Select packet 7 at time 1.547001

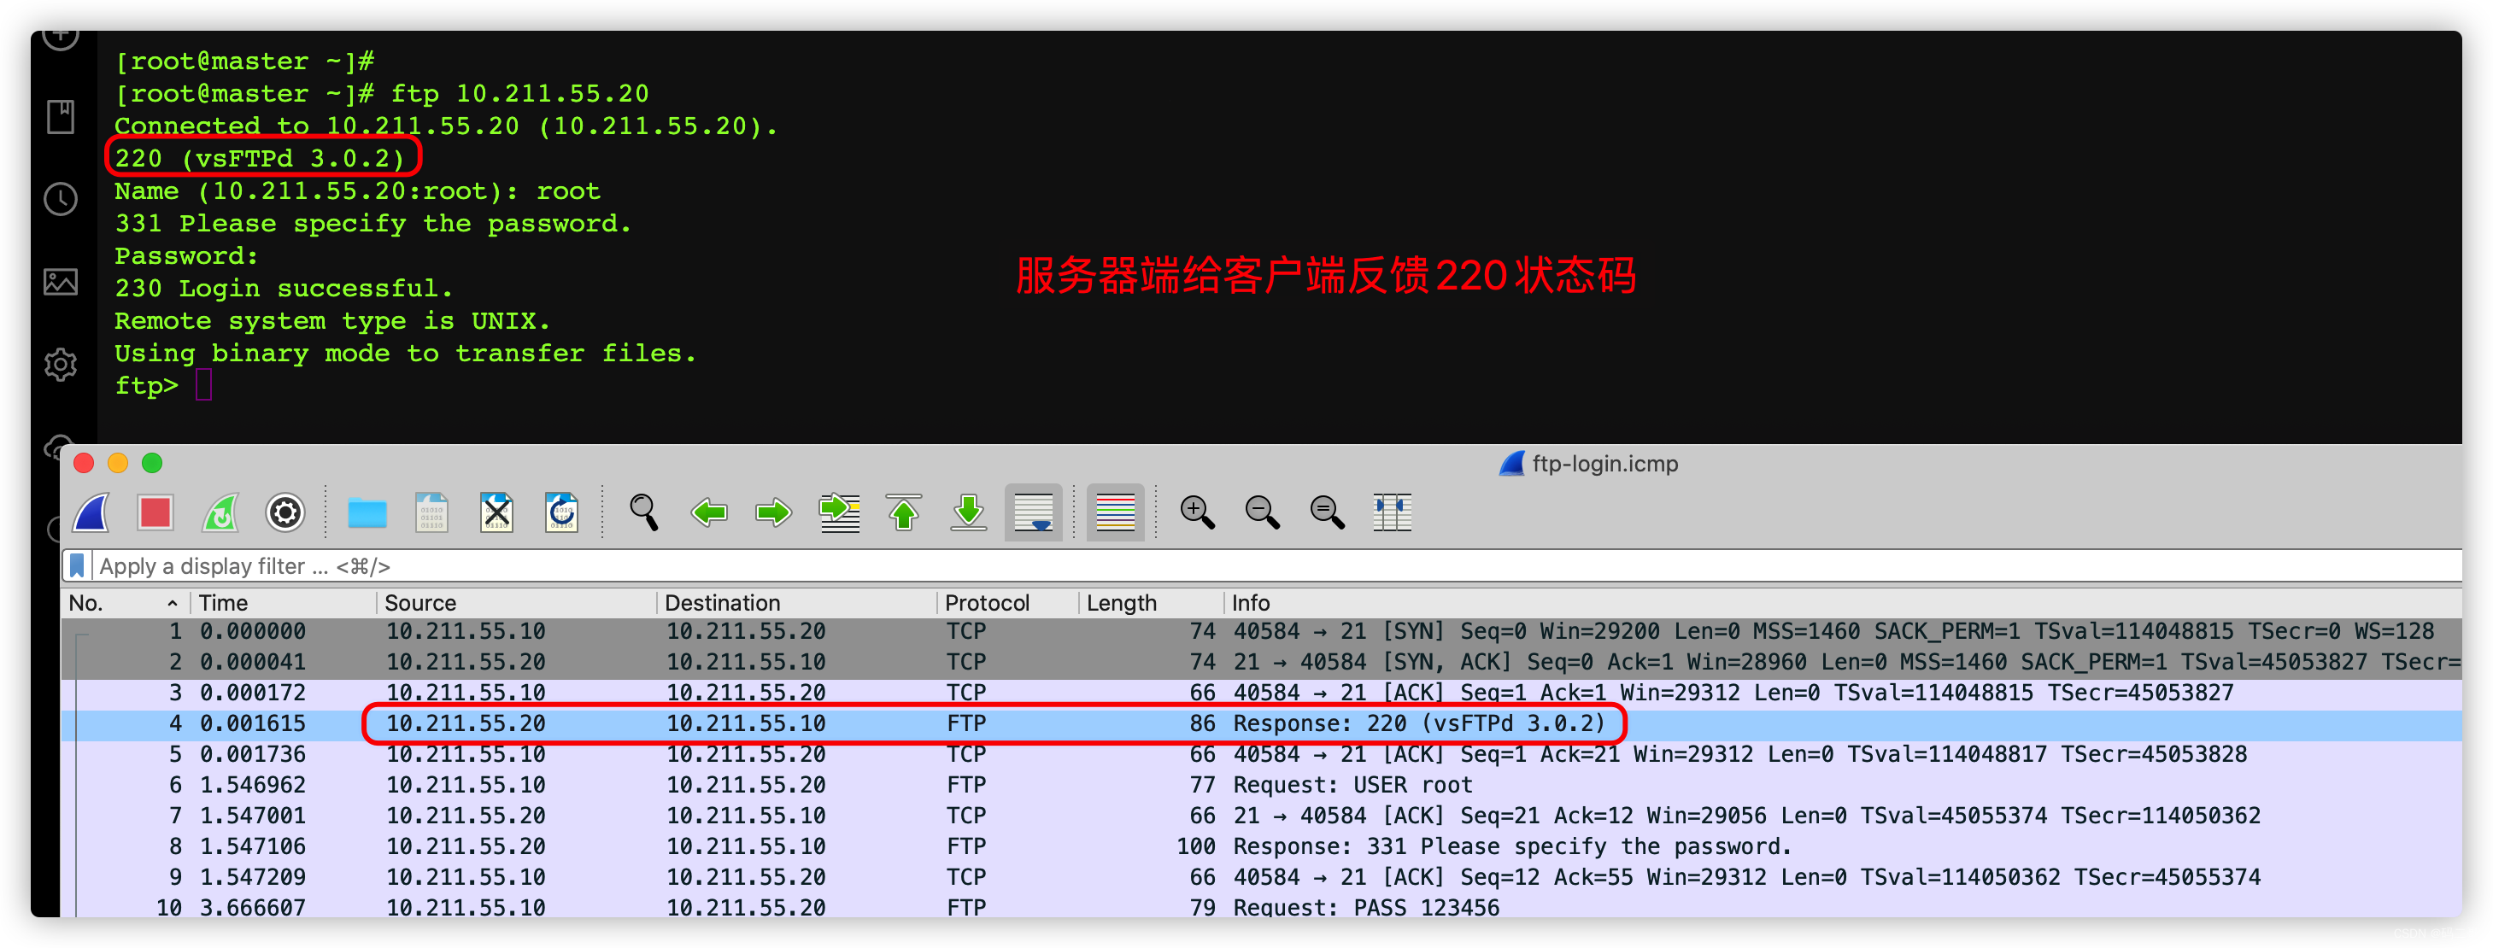coord(1261,816)
